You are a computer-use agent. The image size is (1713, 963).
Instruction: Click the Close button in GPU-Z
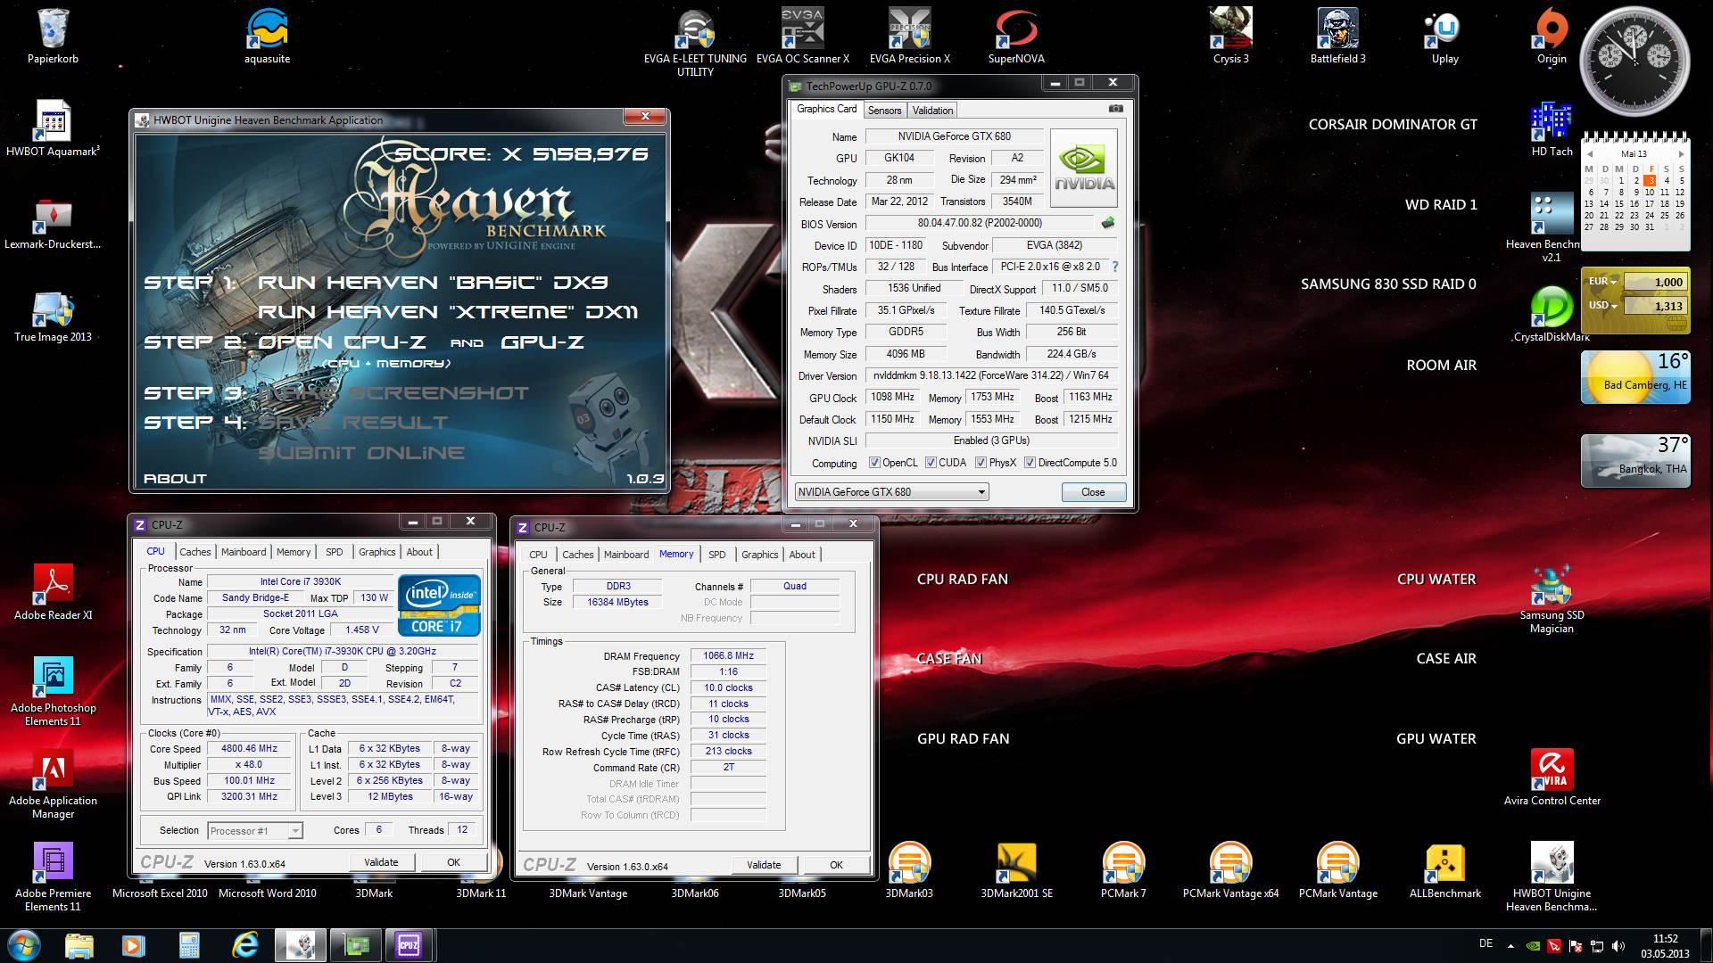[x=1093, y=492]
